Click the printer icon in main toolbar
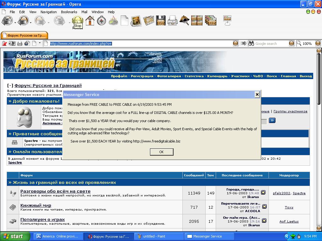The image size is (322, 241). pos(172,21)
